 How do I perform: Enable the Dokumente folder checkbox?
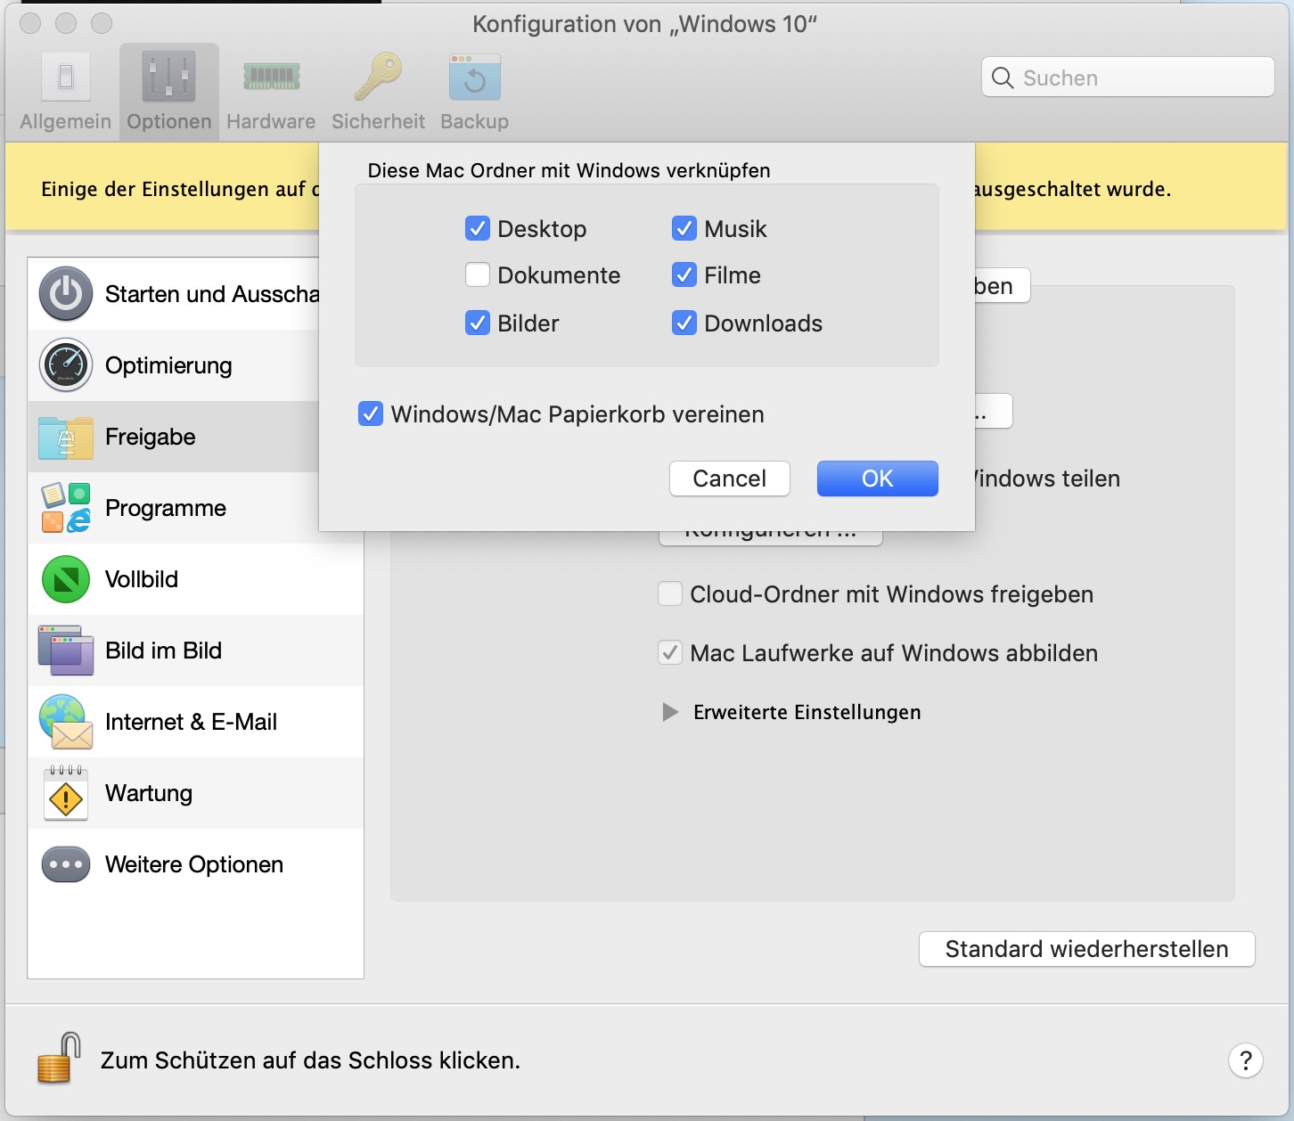[478, 274]
